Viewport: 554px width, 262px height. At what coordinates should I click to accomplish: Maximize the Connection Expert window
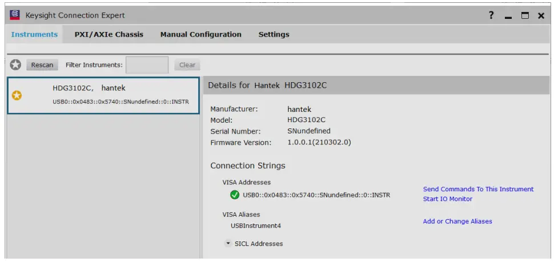point(525,16)
